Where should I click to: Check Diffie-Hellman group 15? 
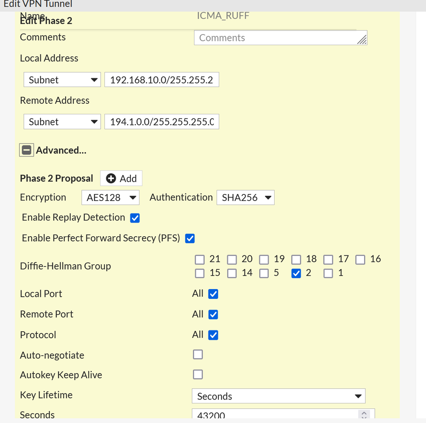coord(200,273)
